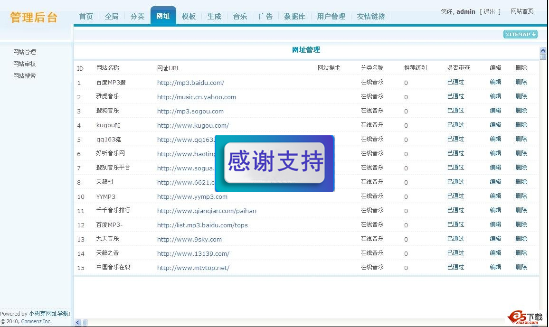Click 编辑 for the 中国音乐在线 row

point(495,268)
